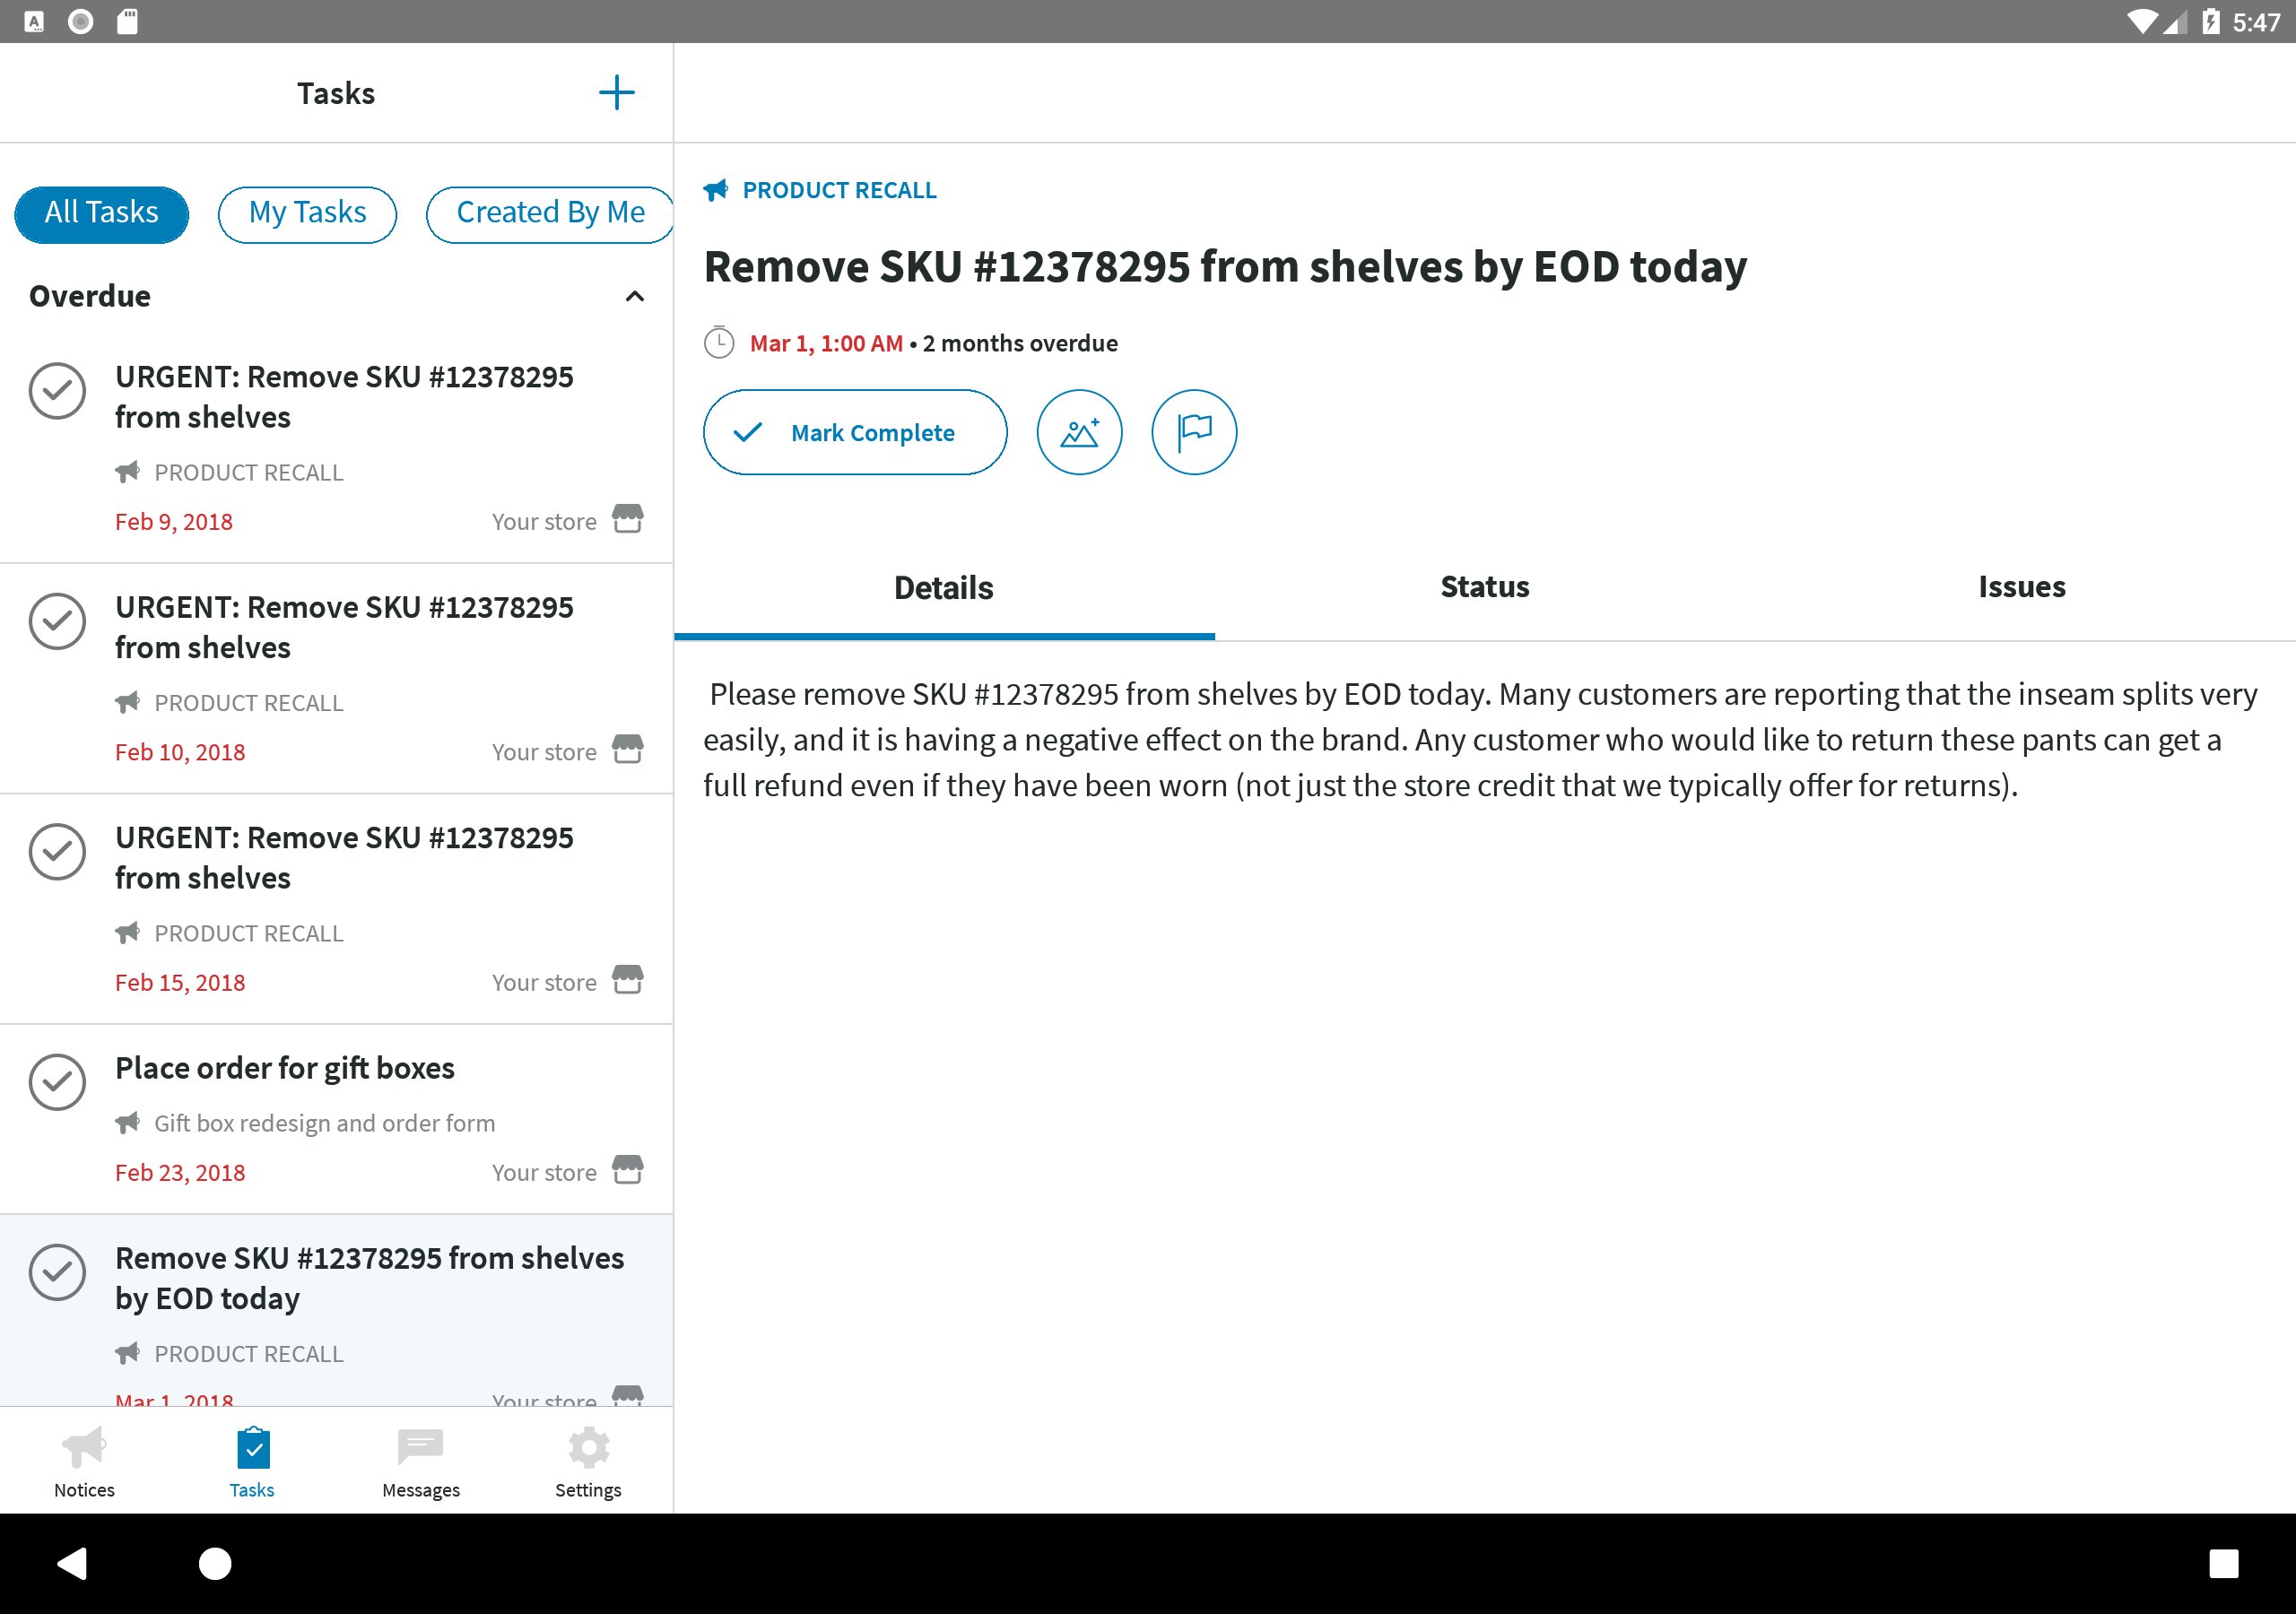Click the add photo icon button
Image resolution: width=2296 pixels, height=1614 pixels.
1079,432
